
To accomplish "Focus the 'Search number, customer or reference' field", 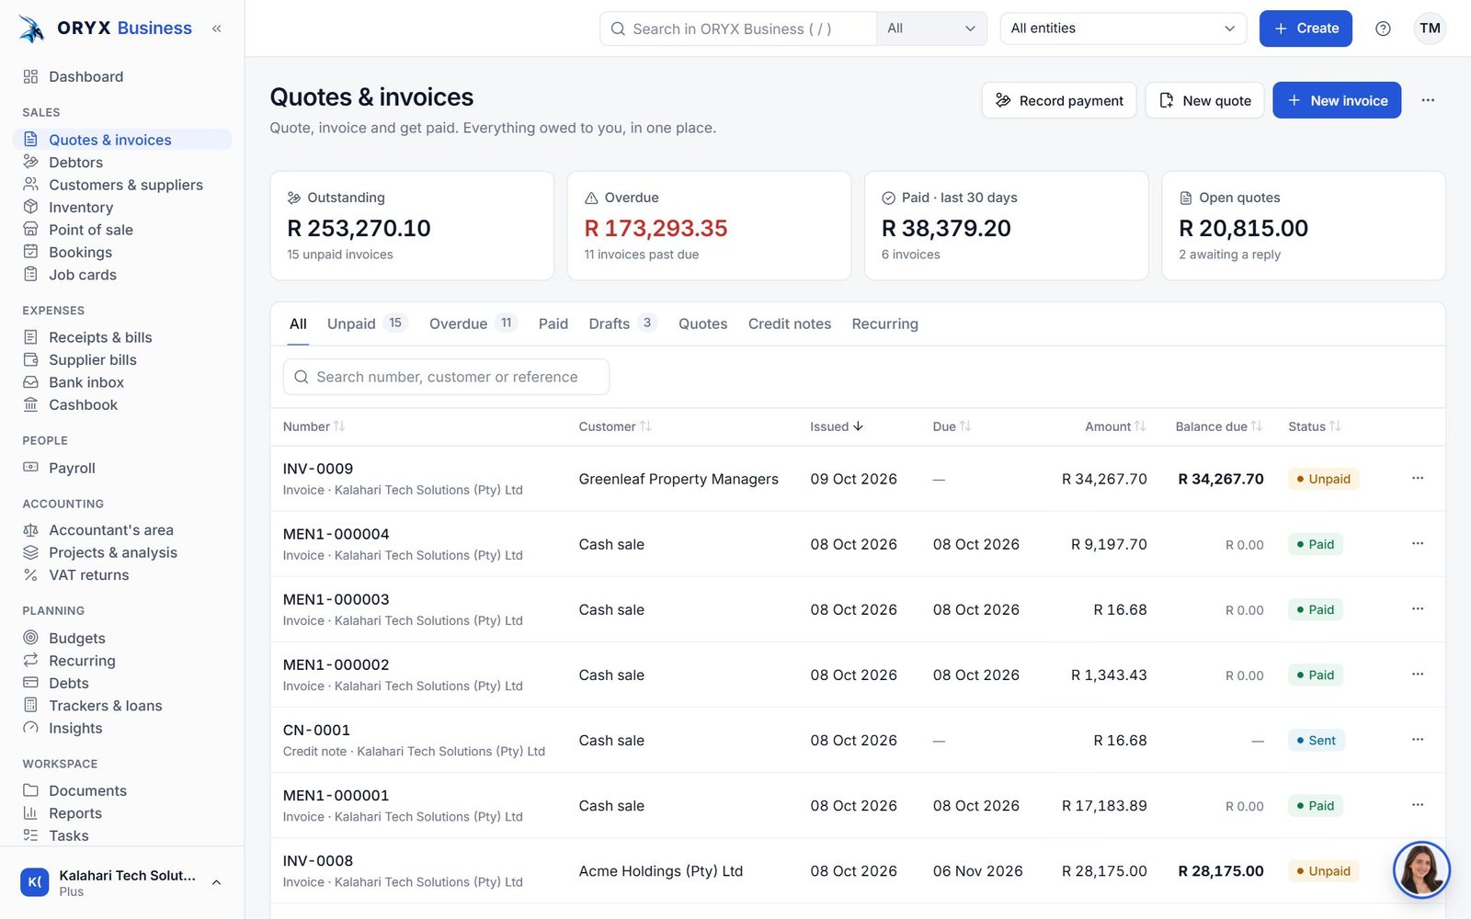I will click(x=446, y=377).
